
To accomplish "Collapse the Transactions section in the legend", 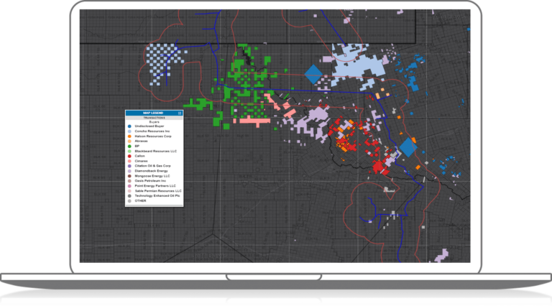I will click(x=153, y=119).
